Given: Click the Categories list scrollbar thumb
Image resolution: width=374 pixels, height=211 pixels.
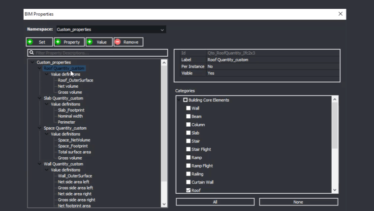Looking at the screenshot, I should coord(335,125).
